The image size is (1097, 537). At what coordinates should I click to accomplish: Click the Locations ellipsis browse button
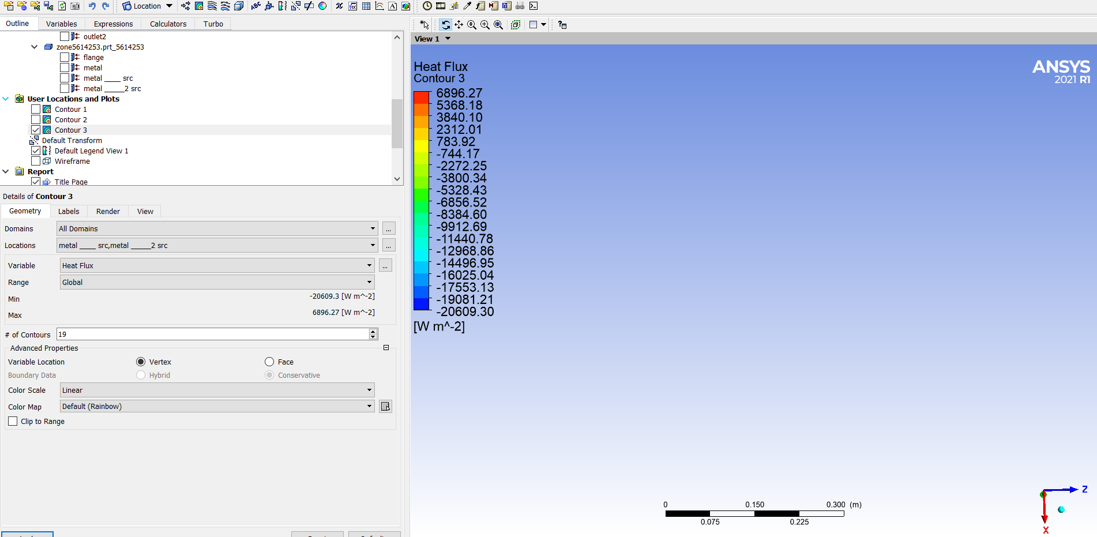click(x=389, y=246)
